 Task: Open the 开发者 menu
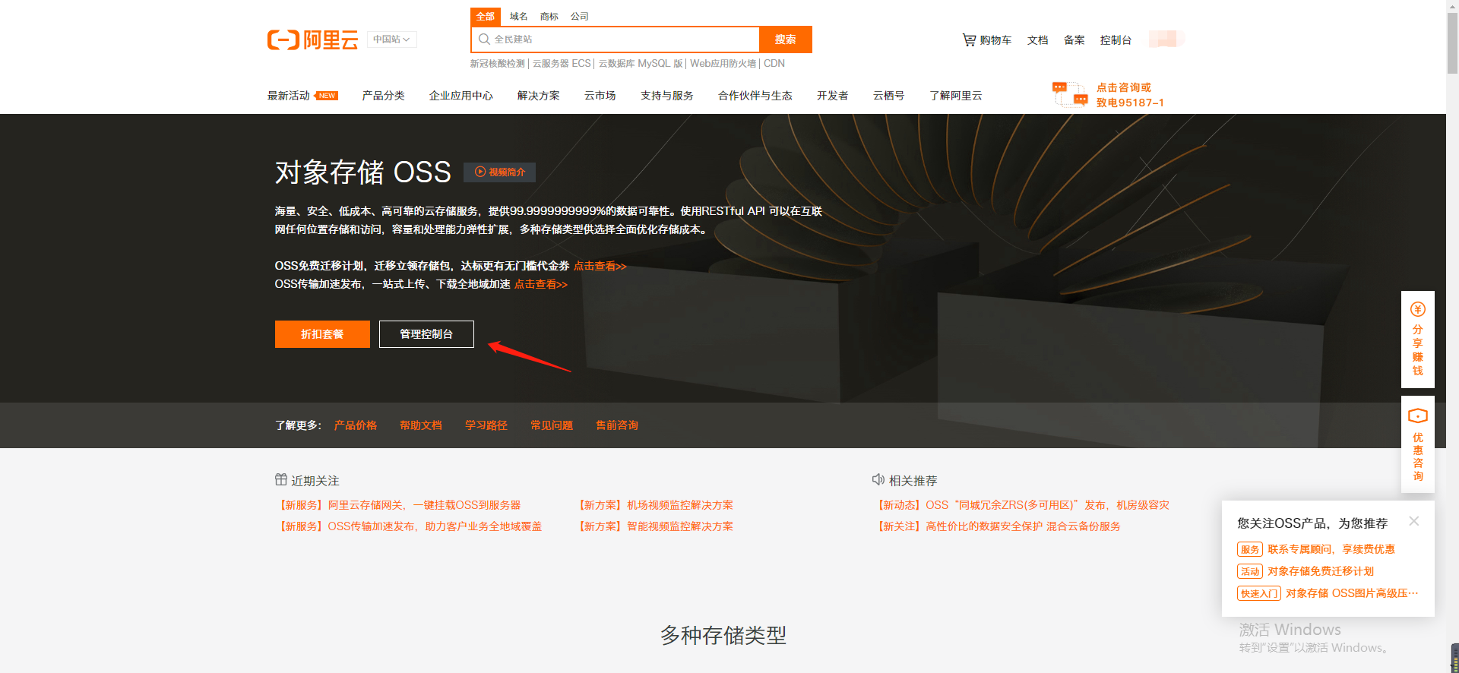pos(833,96)
